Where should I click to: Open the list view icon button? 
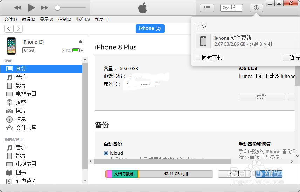tap(207, 8)
